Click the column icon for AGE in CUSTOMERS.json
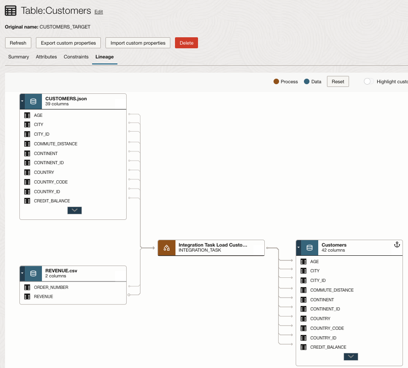The height and width of the screenshot is (368, 408). (x=27, y=115)
